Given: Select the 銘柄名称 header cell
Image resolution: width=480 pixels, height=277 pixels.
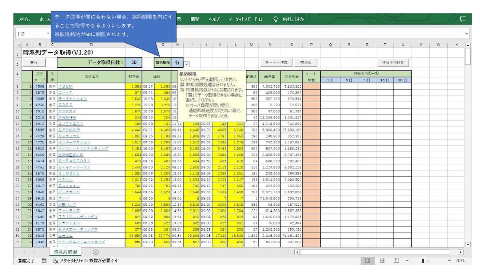Looking at the screenshot, I should [91, 77].
